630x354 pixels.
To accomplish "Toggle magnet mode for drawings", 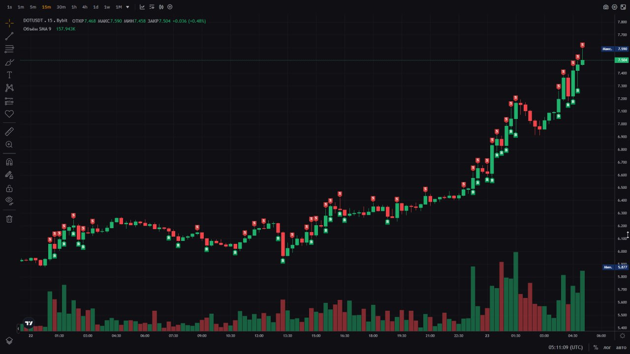I will 9,162.
